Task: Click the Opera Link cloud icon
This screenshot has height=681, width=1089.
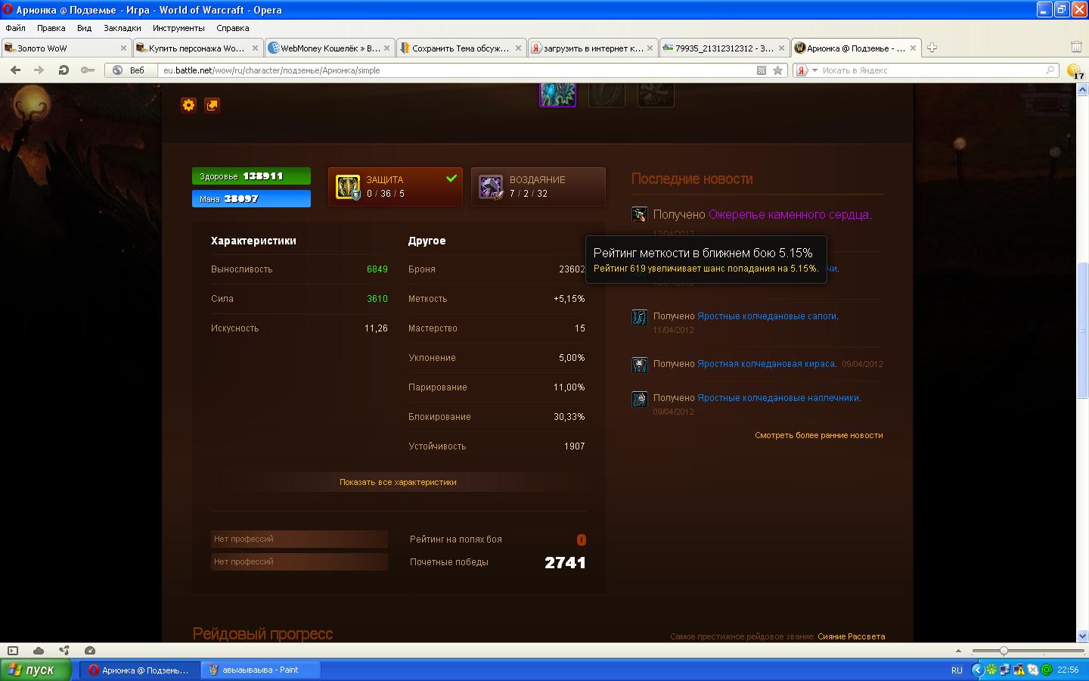Action: (39, 650)
